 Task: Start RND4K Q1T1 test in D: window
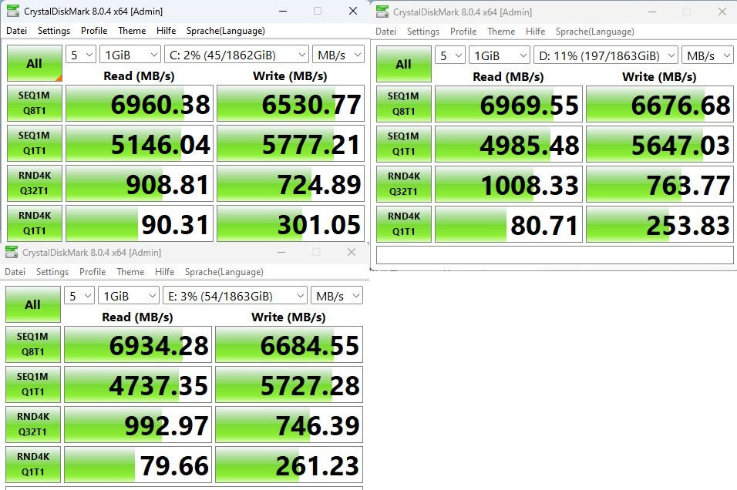[x=404, y=224]
